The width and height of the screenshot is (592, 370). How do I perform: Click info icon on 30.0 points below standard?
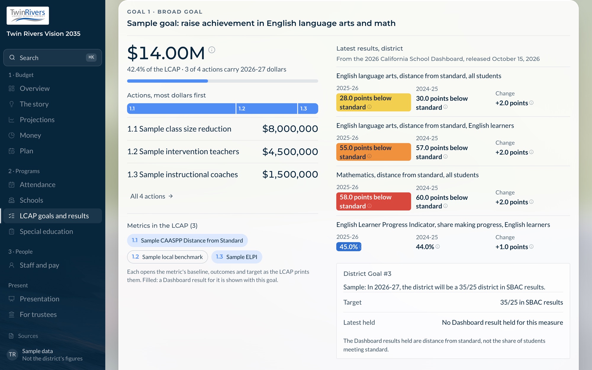click(x=445, y=107)
